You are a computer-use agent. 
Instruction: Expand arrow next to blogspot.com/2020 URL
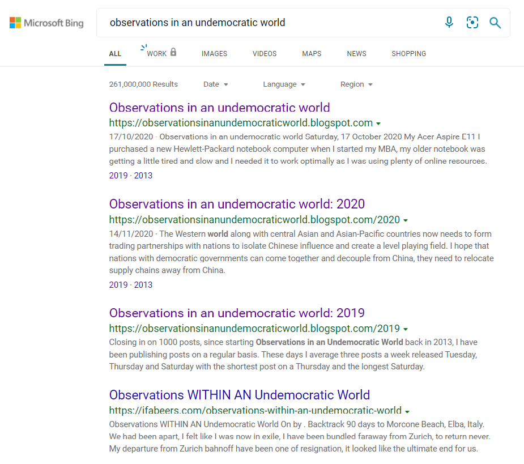[406, 220]
